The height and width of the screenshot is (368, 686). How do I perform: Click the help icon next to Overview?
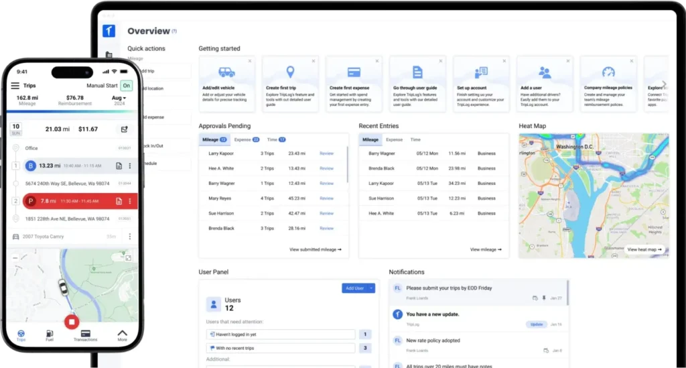click(x=174, y=31)
